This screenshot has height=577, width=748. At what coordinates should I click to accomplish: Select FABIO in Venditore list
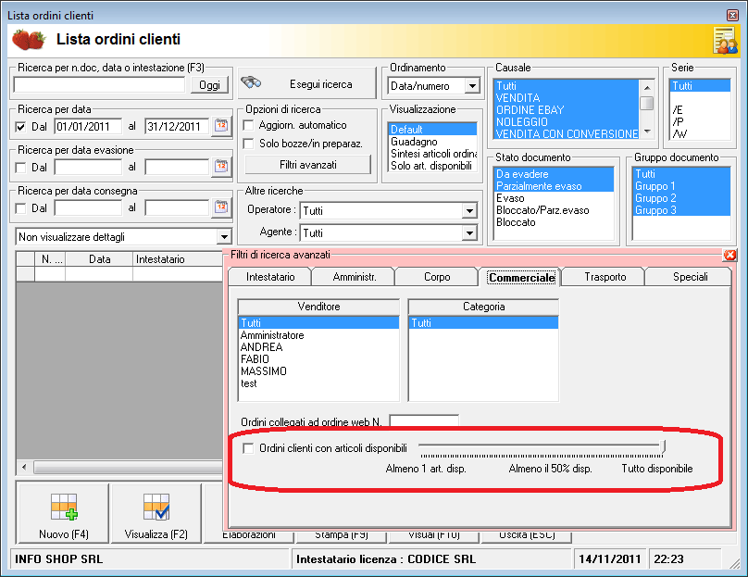(318, 359)
